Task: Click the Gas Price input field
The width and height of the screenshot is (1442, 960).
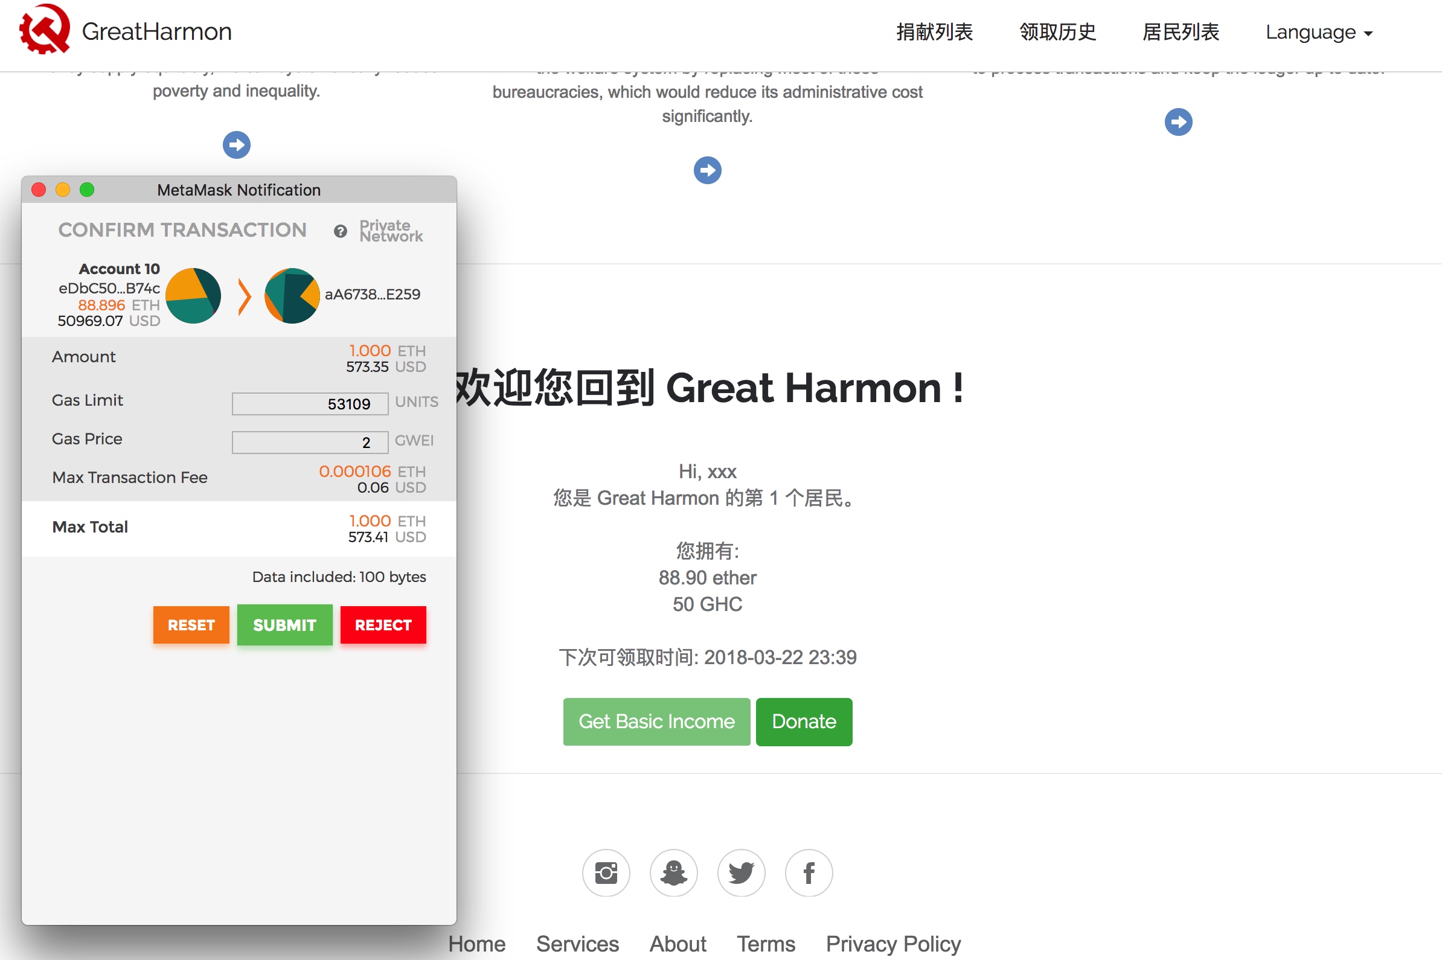Action: point(310,443)
